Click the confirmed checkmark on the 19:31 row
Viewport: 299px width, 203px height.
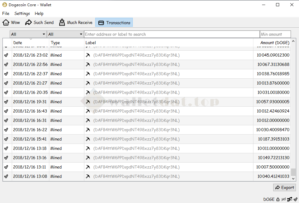coord(6,102)
